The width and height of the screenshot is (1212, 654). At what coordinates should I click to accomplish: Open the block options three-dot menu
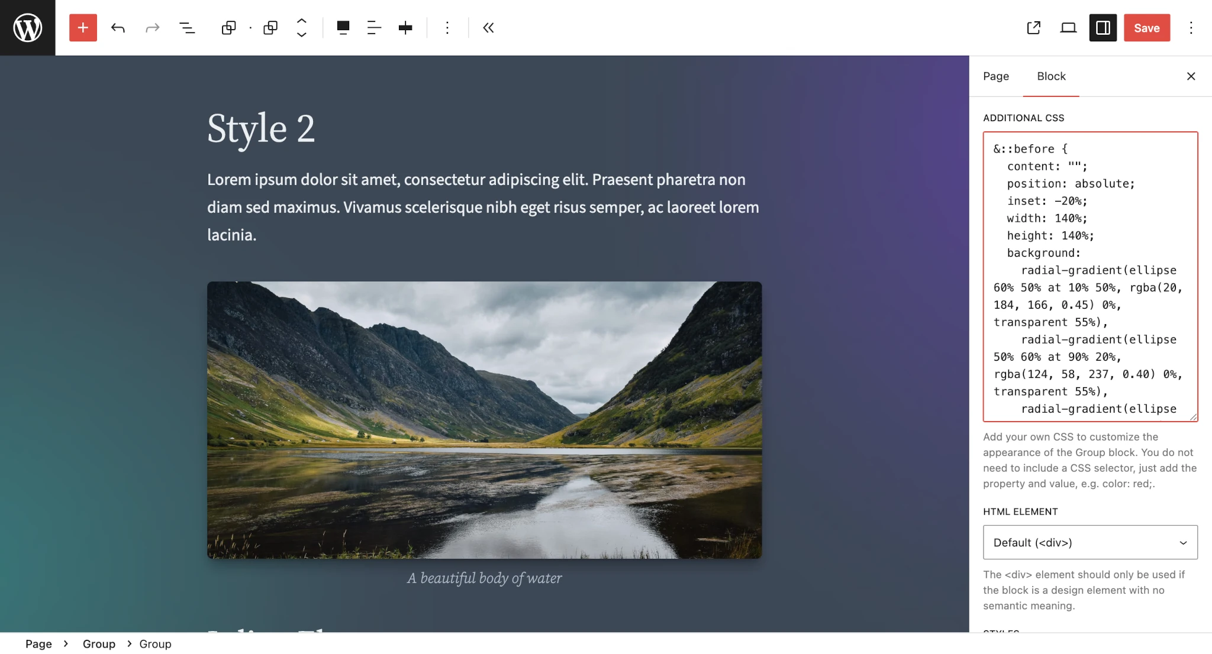447,27
